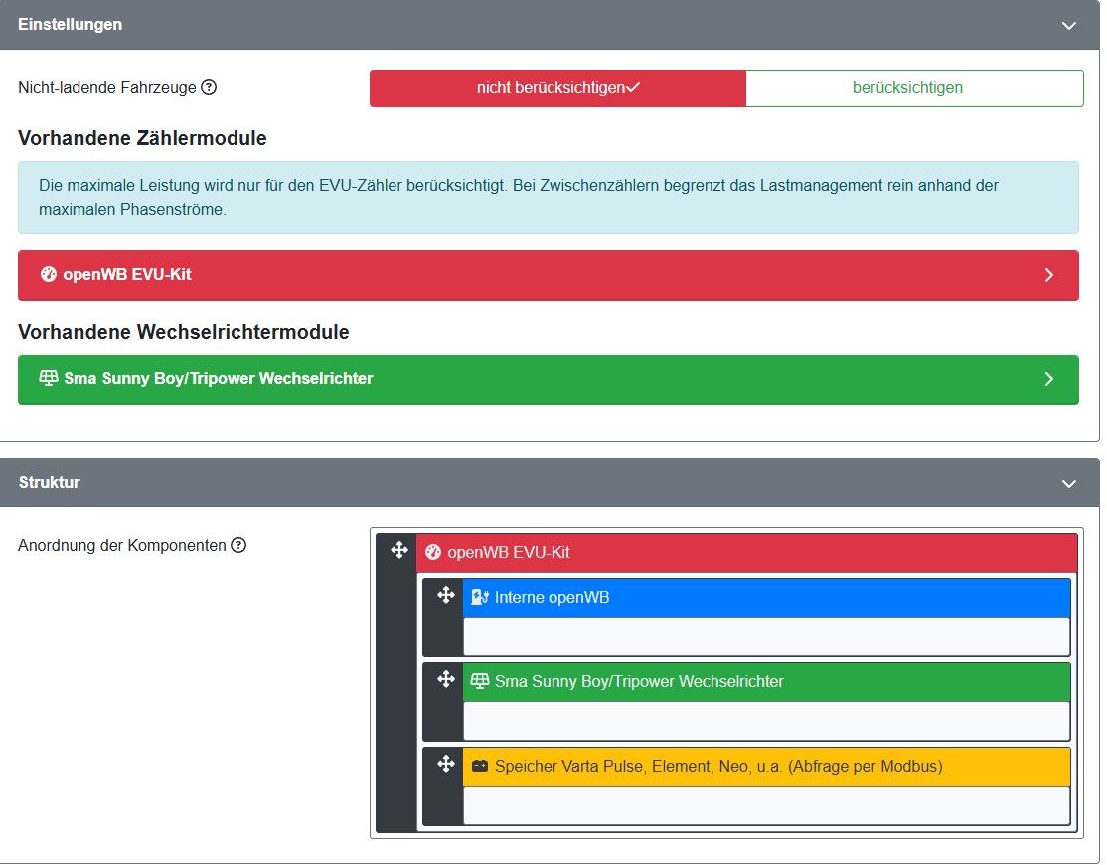Select Interne openWB label in structure tree
Viewport: 1107px width, 865px height.
(553, 597)
